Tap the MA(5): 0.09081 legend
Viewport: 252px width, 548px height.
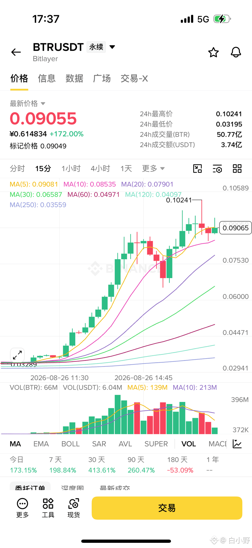point(34,184)
